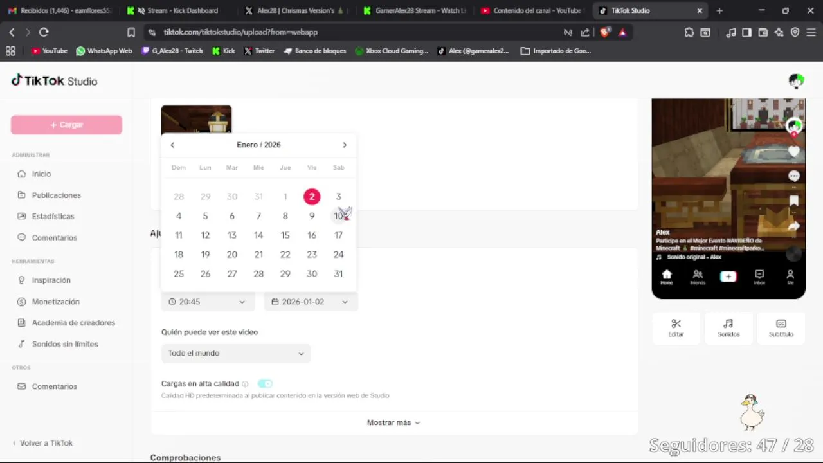
Task: Switch to Contenido del canal YouTube tab
Action: (532, 10)
